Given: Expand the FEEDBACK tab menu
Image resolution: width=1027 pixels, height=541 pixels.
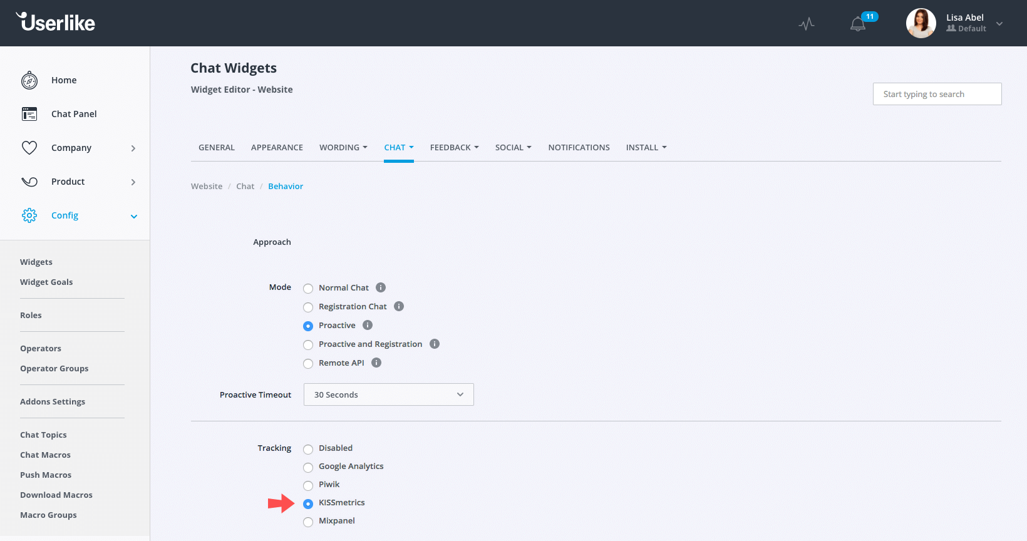Looking at the screenshot, I should pos(455,148).
